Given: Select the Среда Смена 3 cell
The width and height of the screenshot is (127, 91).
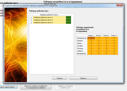Looking at the screenshot, I should click(x=106, y=43).
